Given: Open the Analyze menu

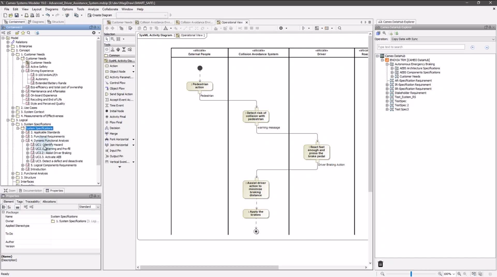Looking at the screenshot, I should 93,9.
